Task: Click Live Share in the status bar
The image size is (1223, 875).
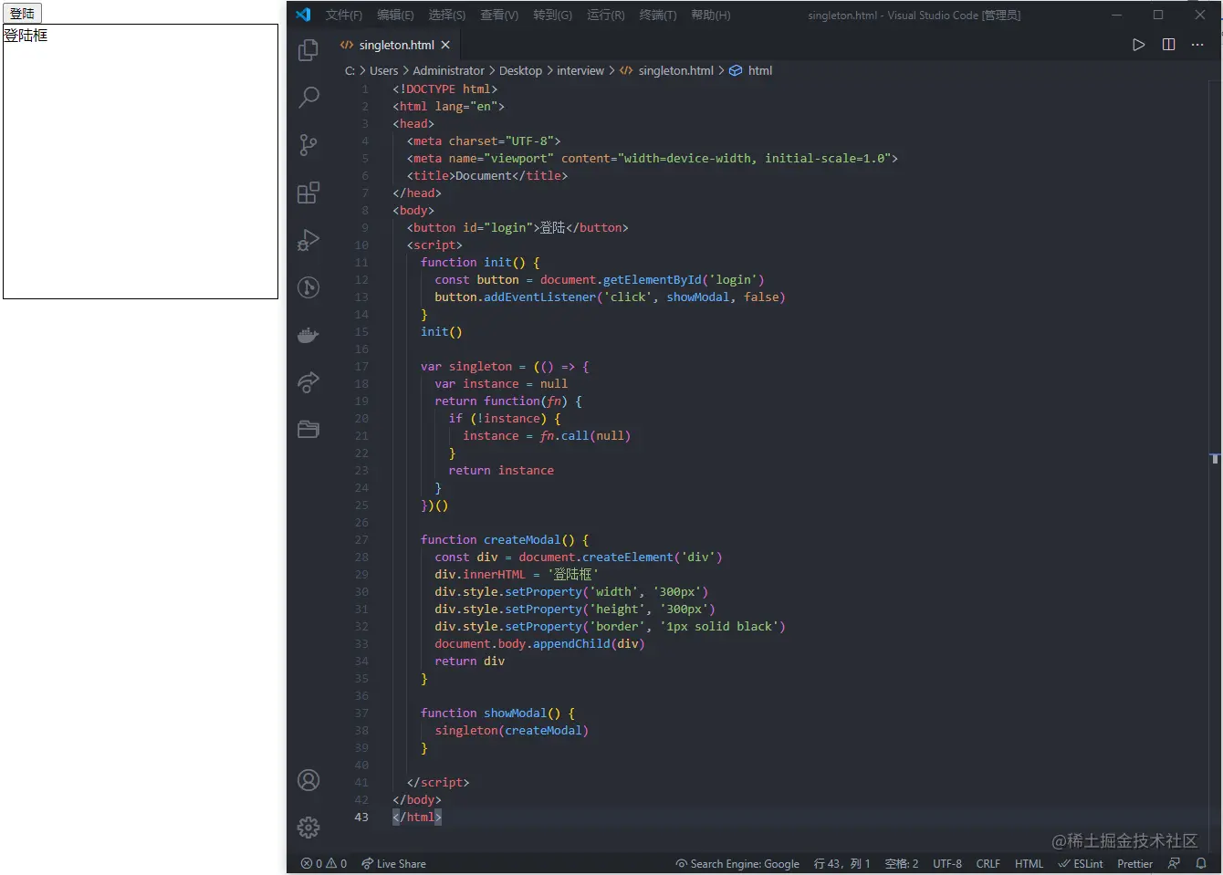Action: point(393,863)
